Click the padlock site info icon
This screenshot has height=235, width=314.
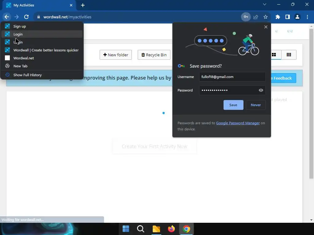click(x=39, y=17)
